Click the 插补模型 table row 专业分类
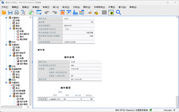Image resolution: width=179 pixels, height=112 pixels. click(x=66, y=99)
